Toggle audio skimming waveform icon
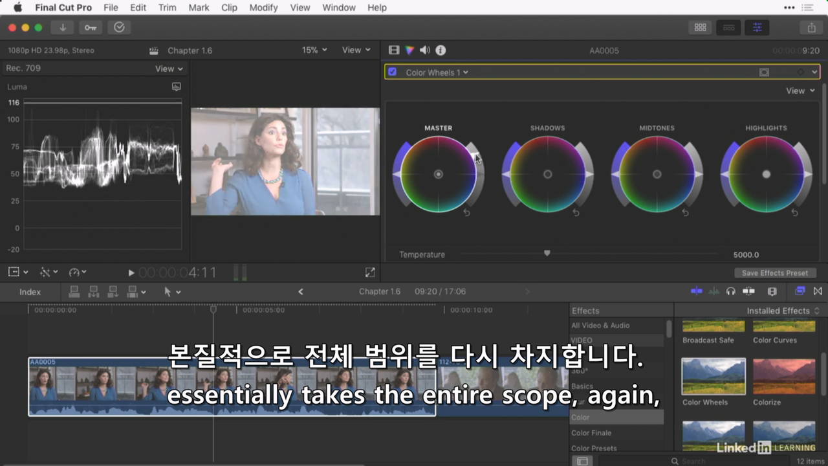Image resolution: width=828 pixels, height=466 pixels. tap(714, 292)
